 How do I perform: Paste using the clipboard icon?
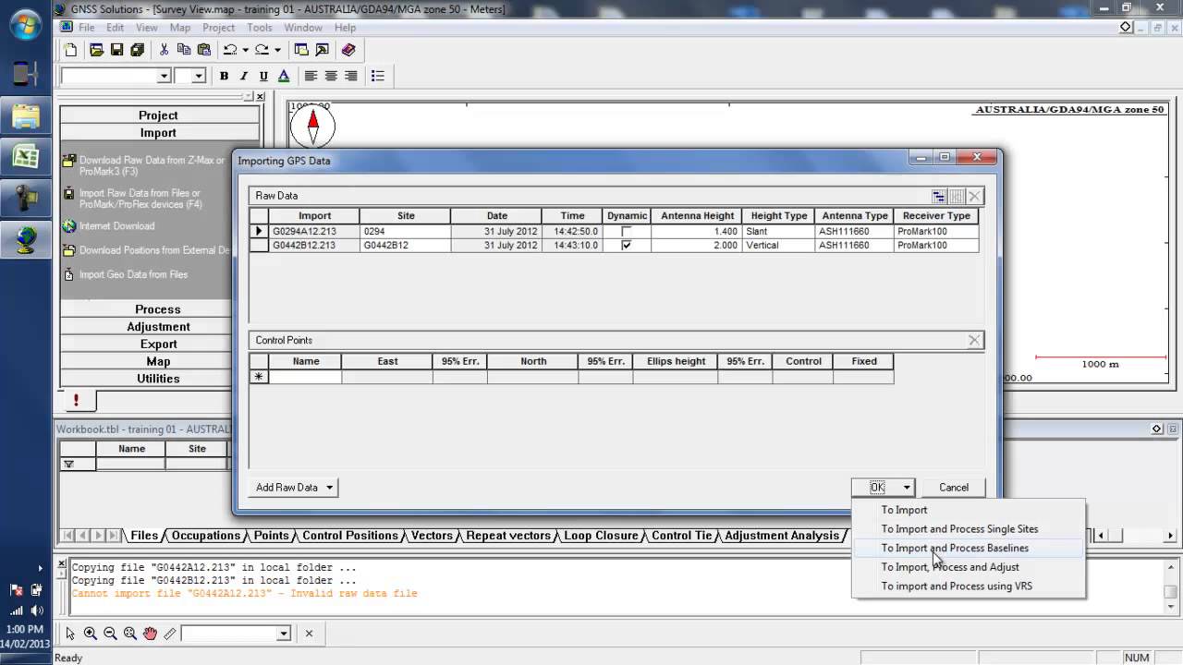204,50
